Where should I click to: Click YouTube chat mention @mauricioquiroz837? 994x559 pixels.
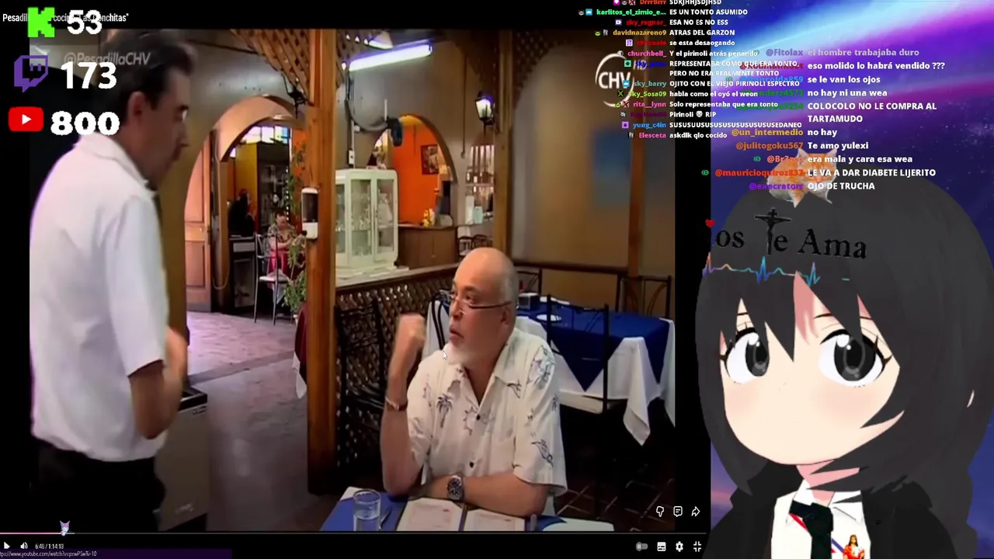tap(759, 172)
